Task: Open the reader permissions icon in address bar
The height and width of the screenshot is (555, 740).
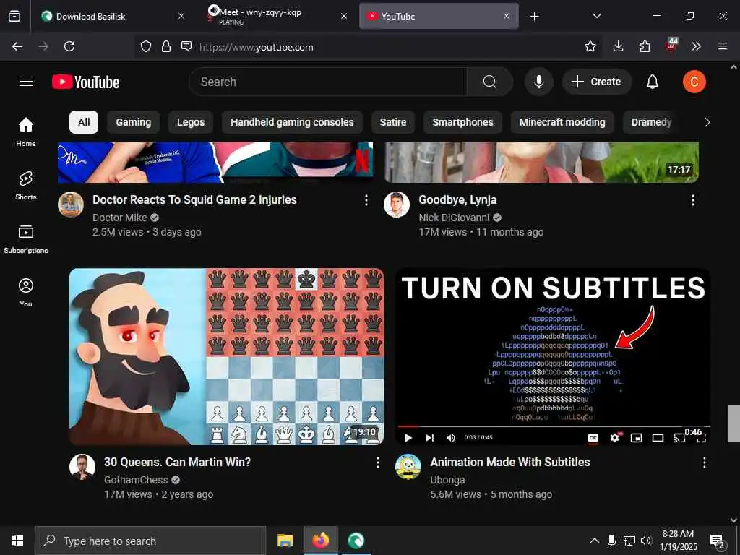Action: pos(186,46)
